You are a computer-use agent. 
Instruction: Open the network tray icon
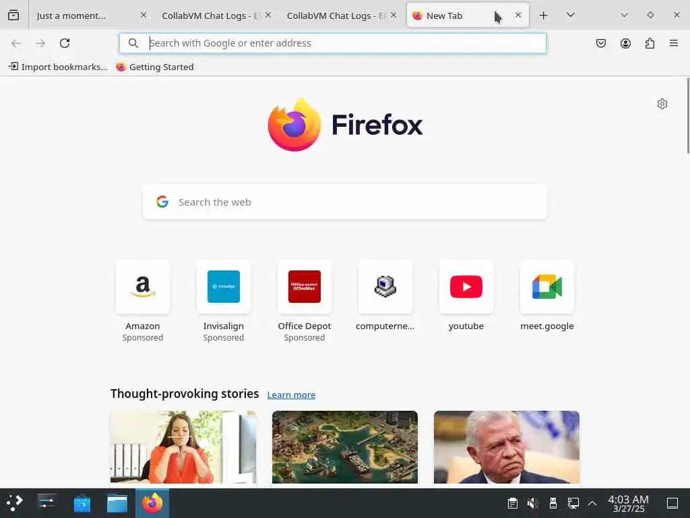(573, 503)
